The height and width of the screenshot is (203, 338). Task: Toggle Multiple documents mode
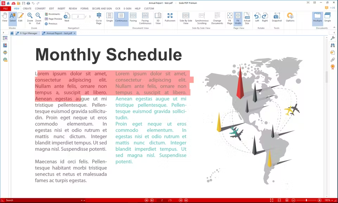(318, 18)
